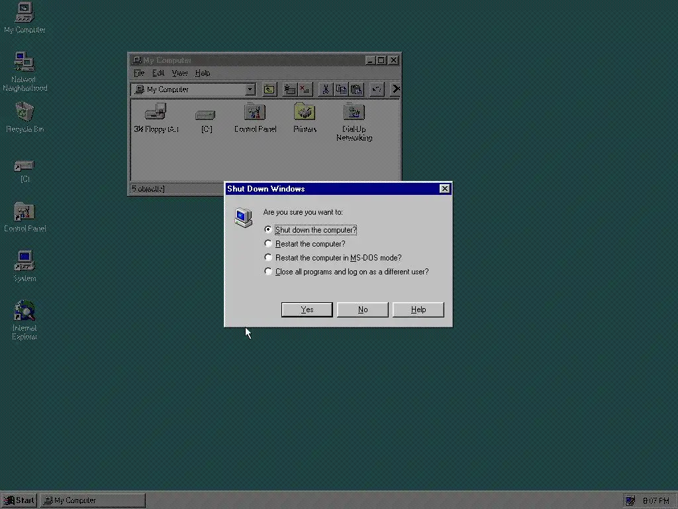Minimize the My Computer window
The width and height of the screenshot is (678, 509).
(369, 60)
